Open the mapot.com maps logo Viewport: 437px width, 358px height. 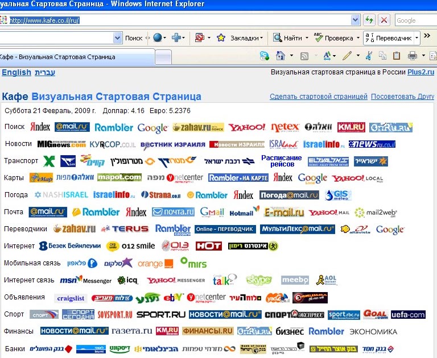[119, 177]
